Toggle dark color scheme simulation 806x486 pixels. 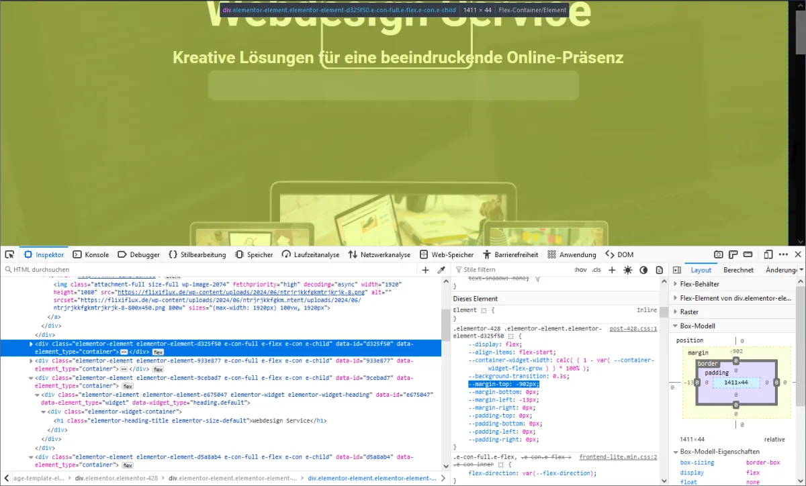click(x=643, y=270)
